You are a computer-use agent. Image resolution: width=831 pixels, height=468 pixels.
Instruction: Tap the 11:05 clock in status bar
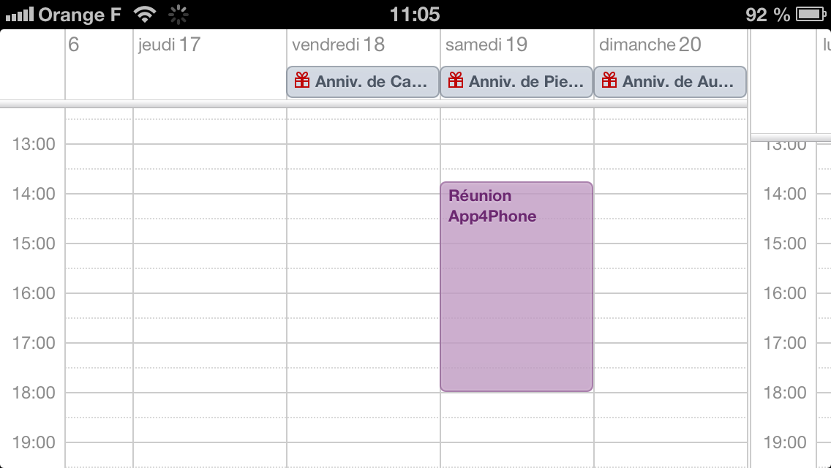pyautogui.click(x=415, y=15)
